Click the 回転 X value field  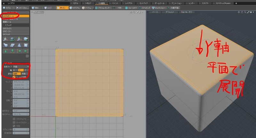(21, 100)
